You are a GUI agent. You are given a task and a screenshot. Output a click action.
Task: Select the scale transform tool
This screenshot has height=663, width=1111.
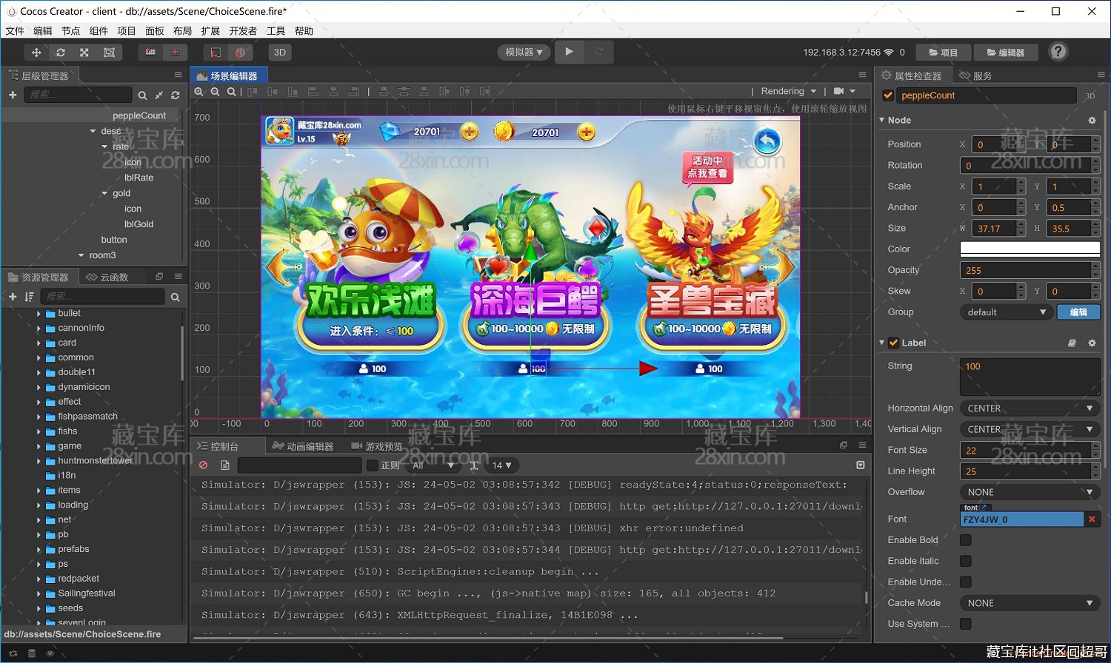coord(84,53)
